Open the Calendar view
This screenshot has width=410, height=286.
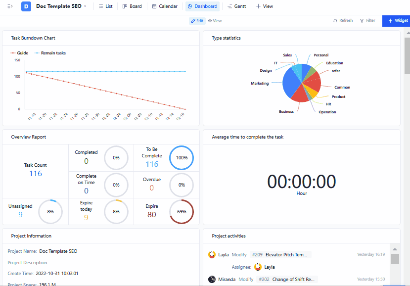165,6
